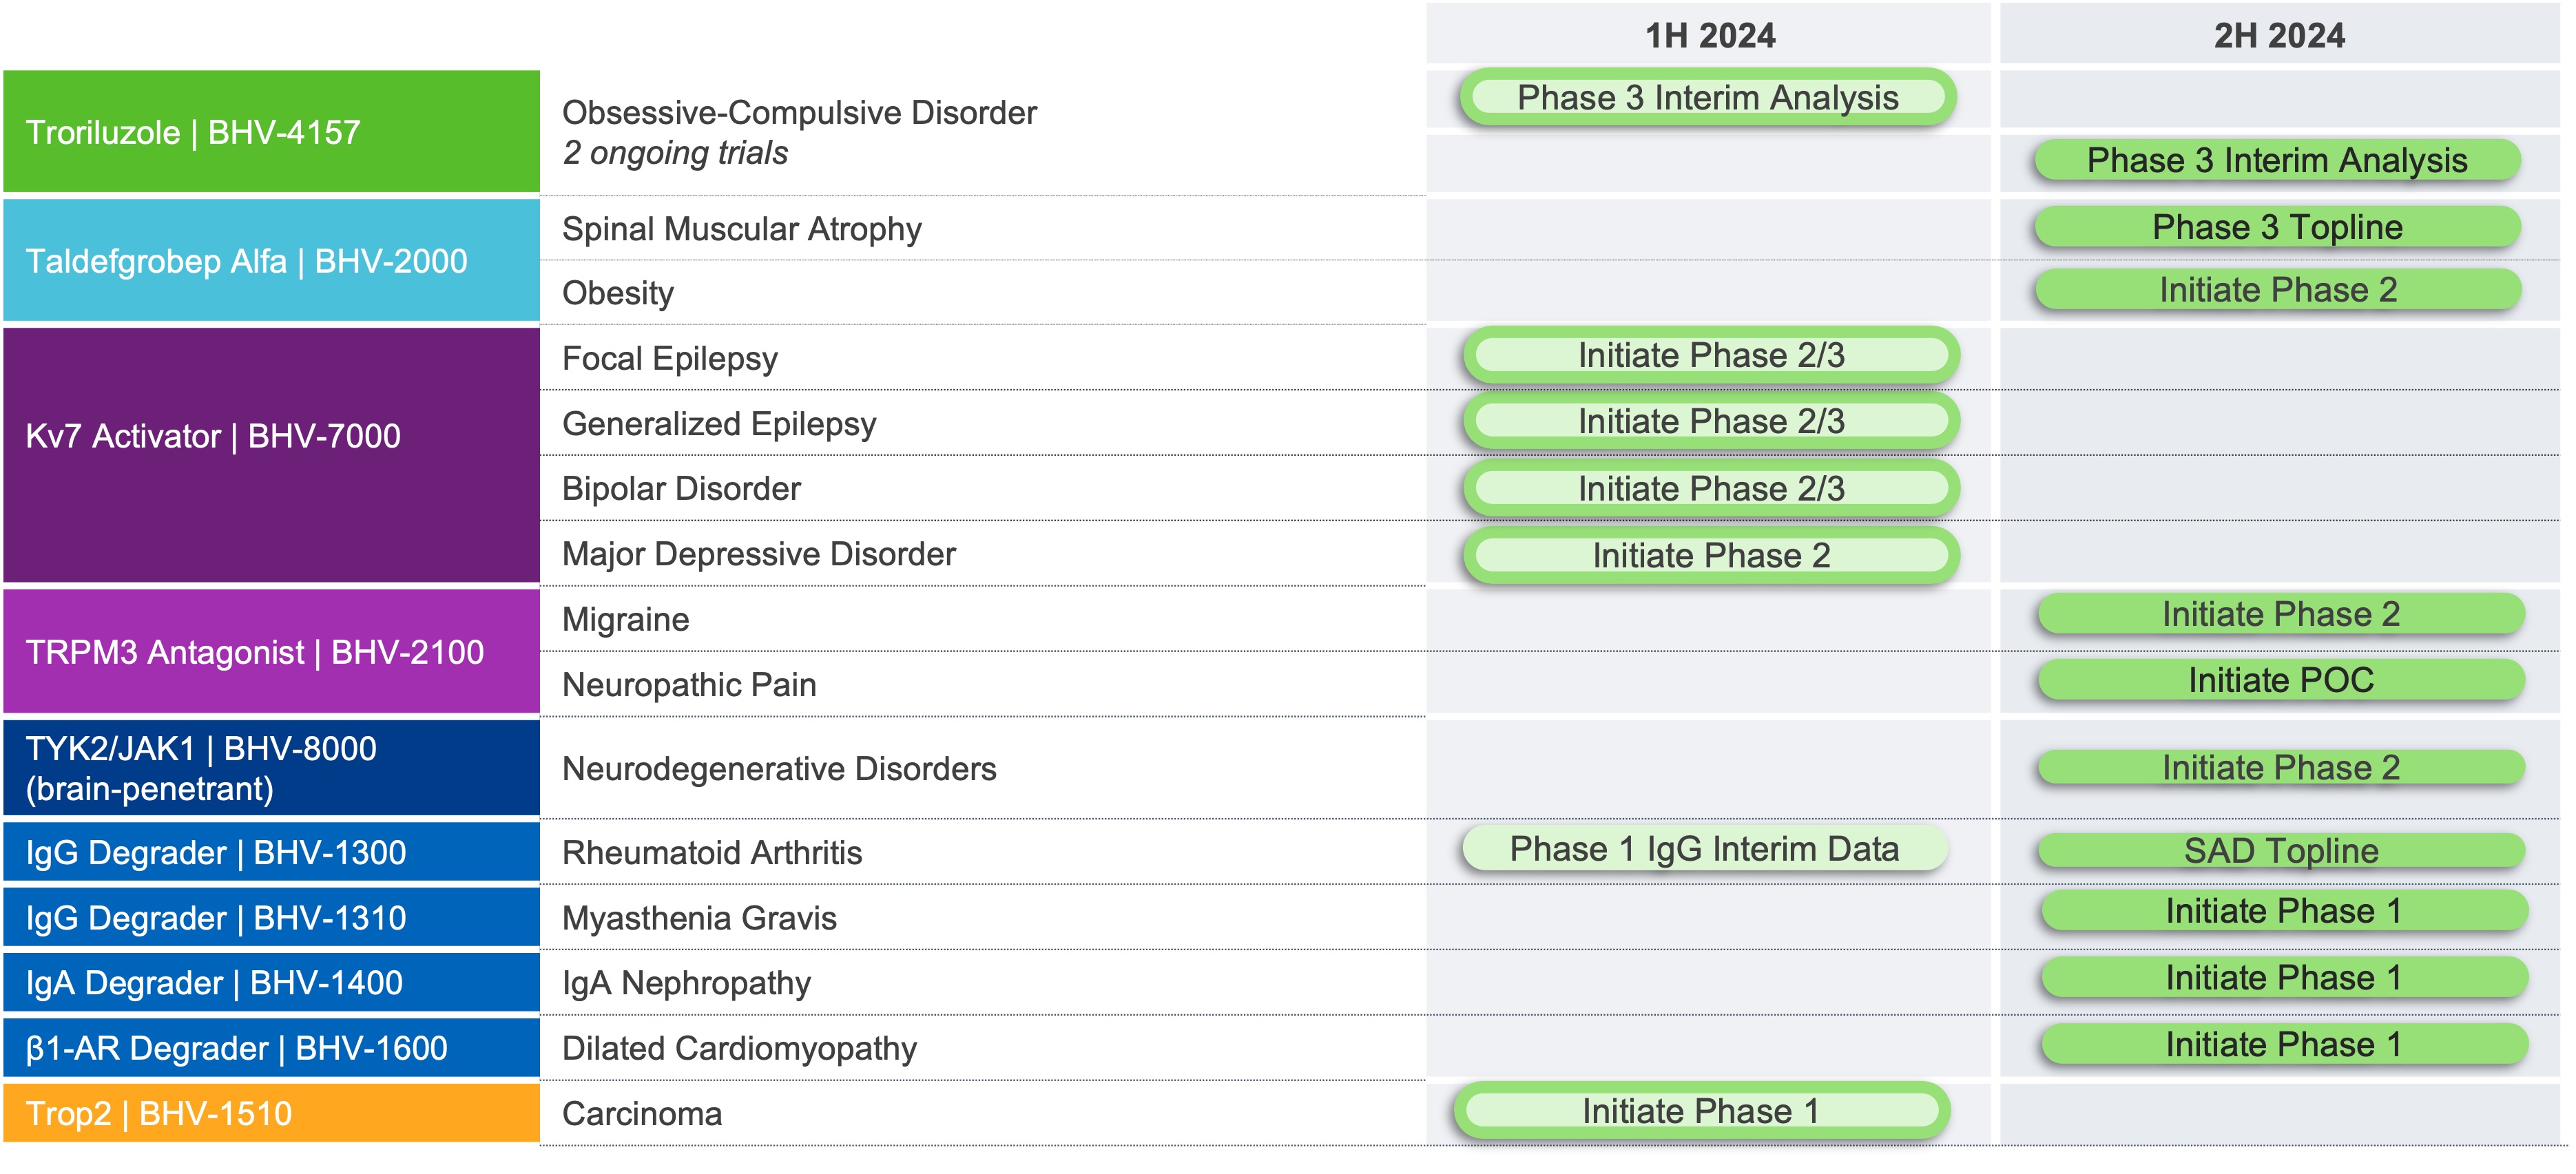Click Major Depressive Disorder Initiate Phase 2 pill
This screenshot has height=1174, width=2576.
pyautogui.click(x=1710, y=555)
